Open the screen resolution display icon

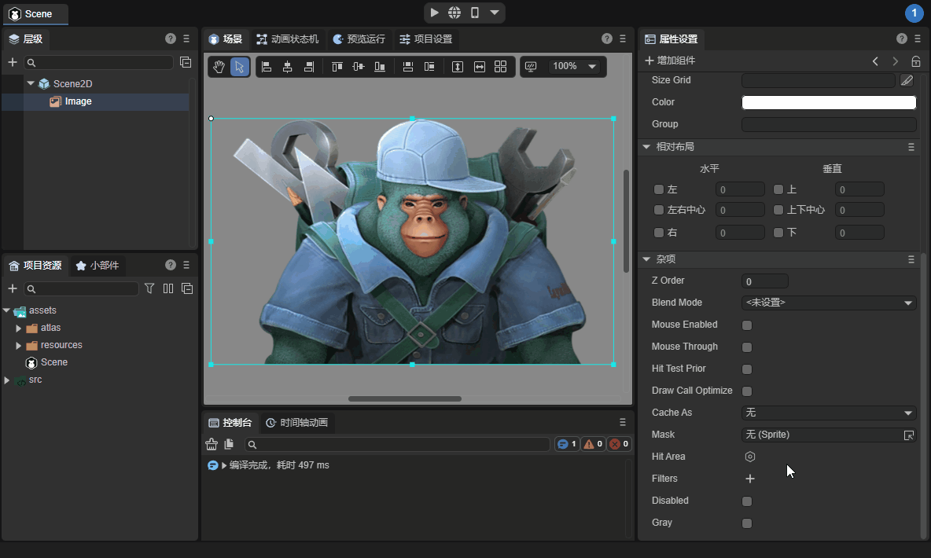531,67
